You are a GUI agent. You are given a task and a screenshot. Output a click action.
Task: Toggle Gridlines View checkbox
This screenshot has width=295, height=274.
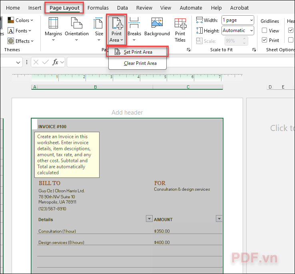click(x=264, y=30)
